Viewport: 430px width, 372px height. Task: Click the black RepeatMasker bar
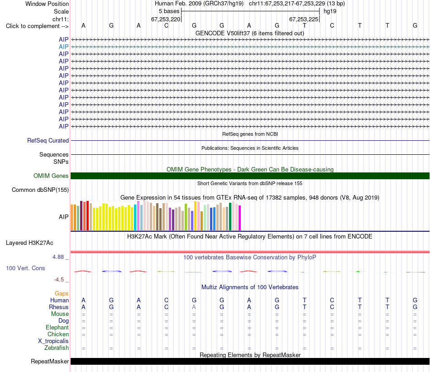pyautogui.click(x=250, y=361)
